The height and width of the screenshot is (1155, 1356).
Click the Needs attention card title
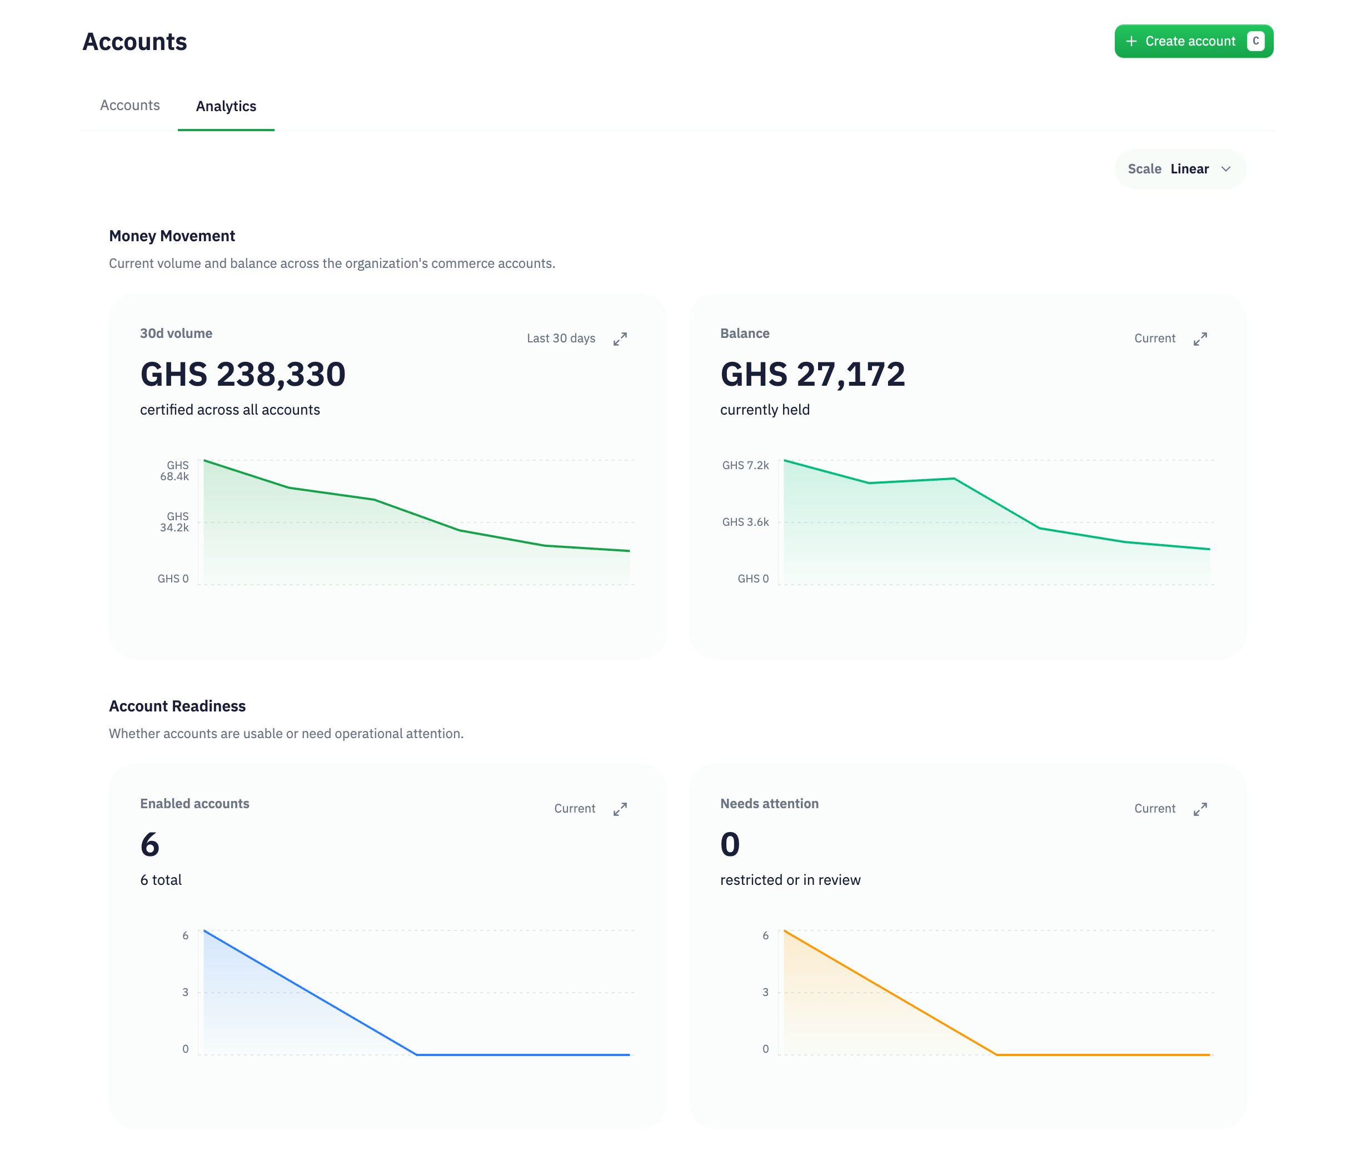769,803
